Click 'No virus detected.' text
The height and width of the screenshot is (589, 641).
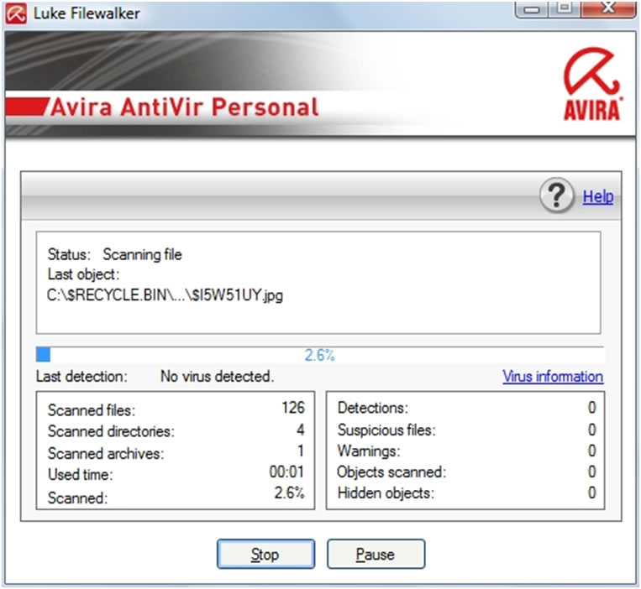pyautogui.click(x=217, y=377)
